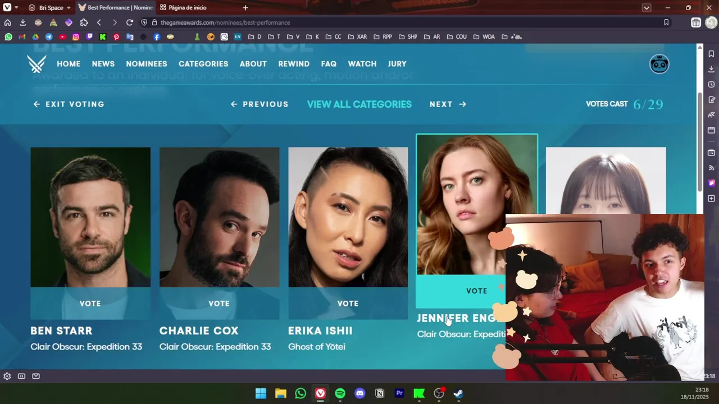Open the ABOUT page
The height and width of the screenshot is (404, 719).
tap(253, 64)
